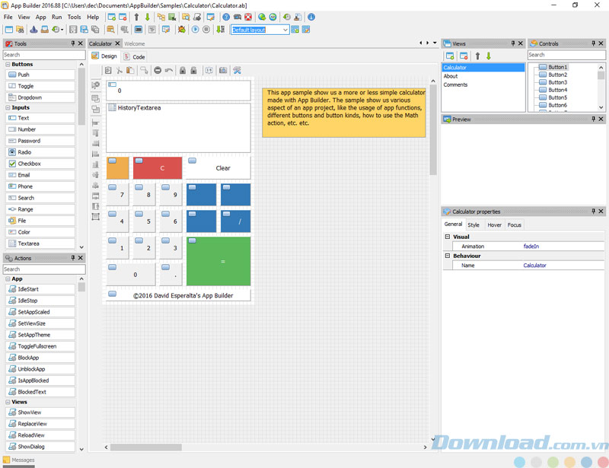Screen dimensions: 609x468
Task: Collapse the App section in Actions panel
Action: point(7,279)
